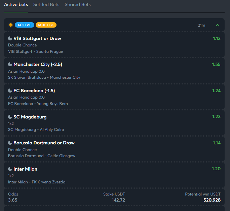Screen dimensions: 230x211
Task: Click the potential win 520.928 value
Action: point(212,200)
